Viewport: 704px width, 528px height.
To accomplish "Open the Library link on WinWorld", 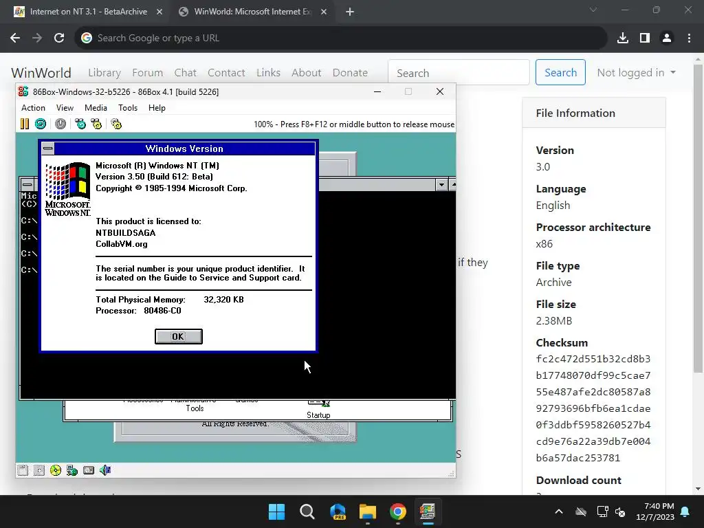I will click(104, 72).
